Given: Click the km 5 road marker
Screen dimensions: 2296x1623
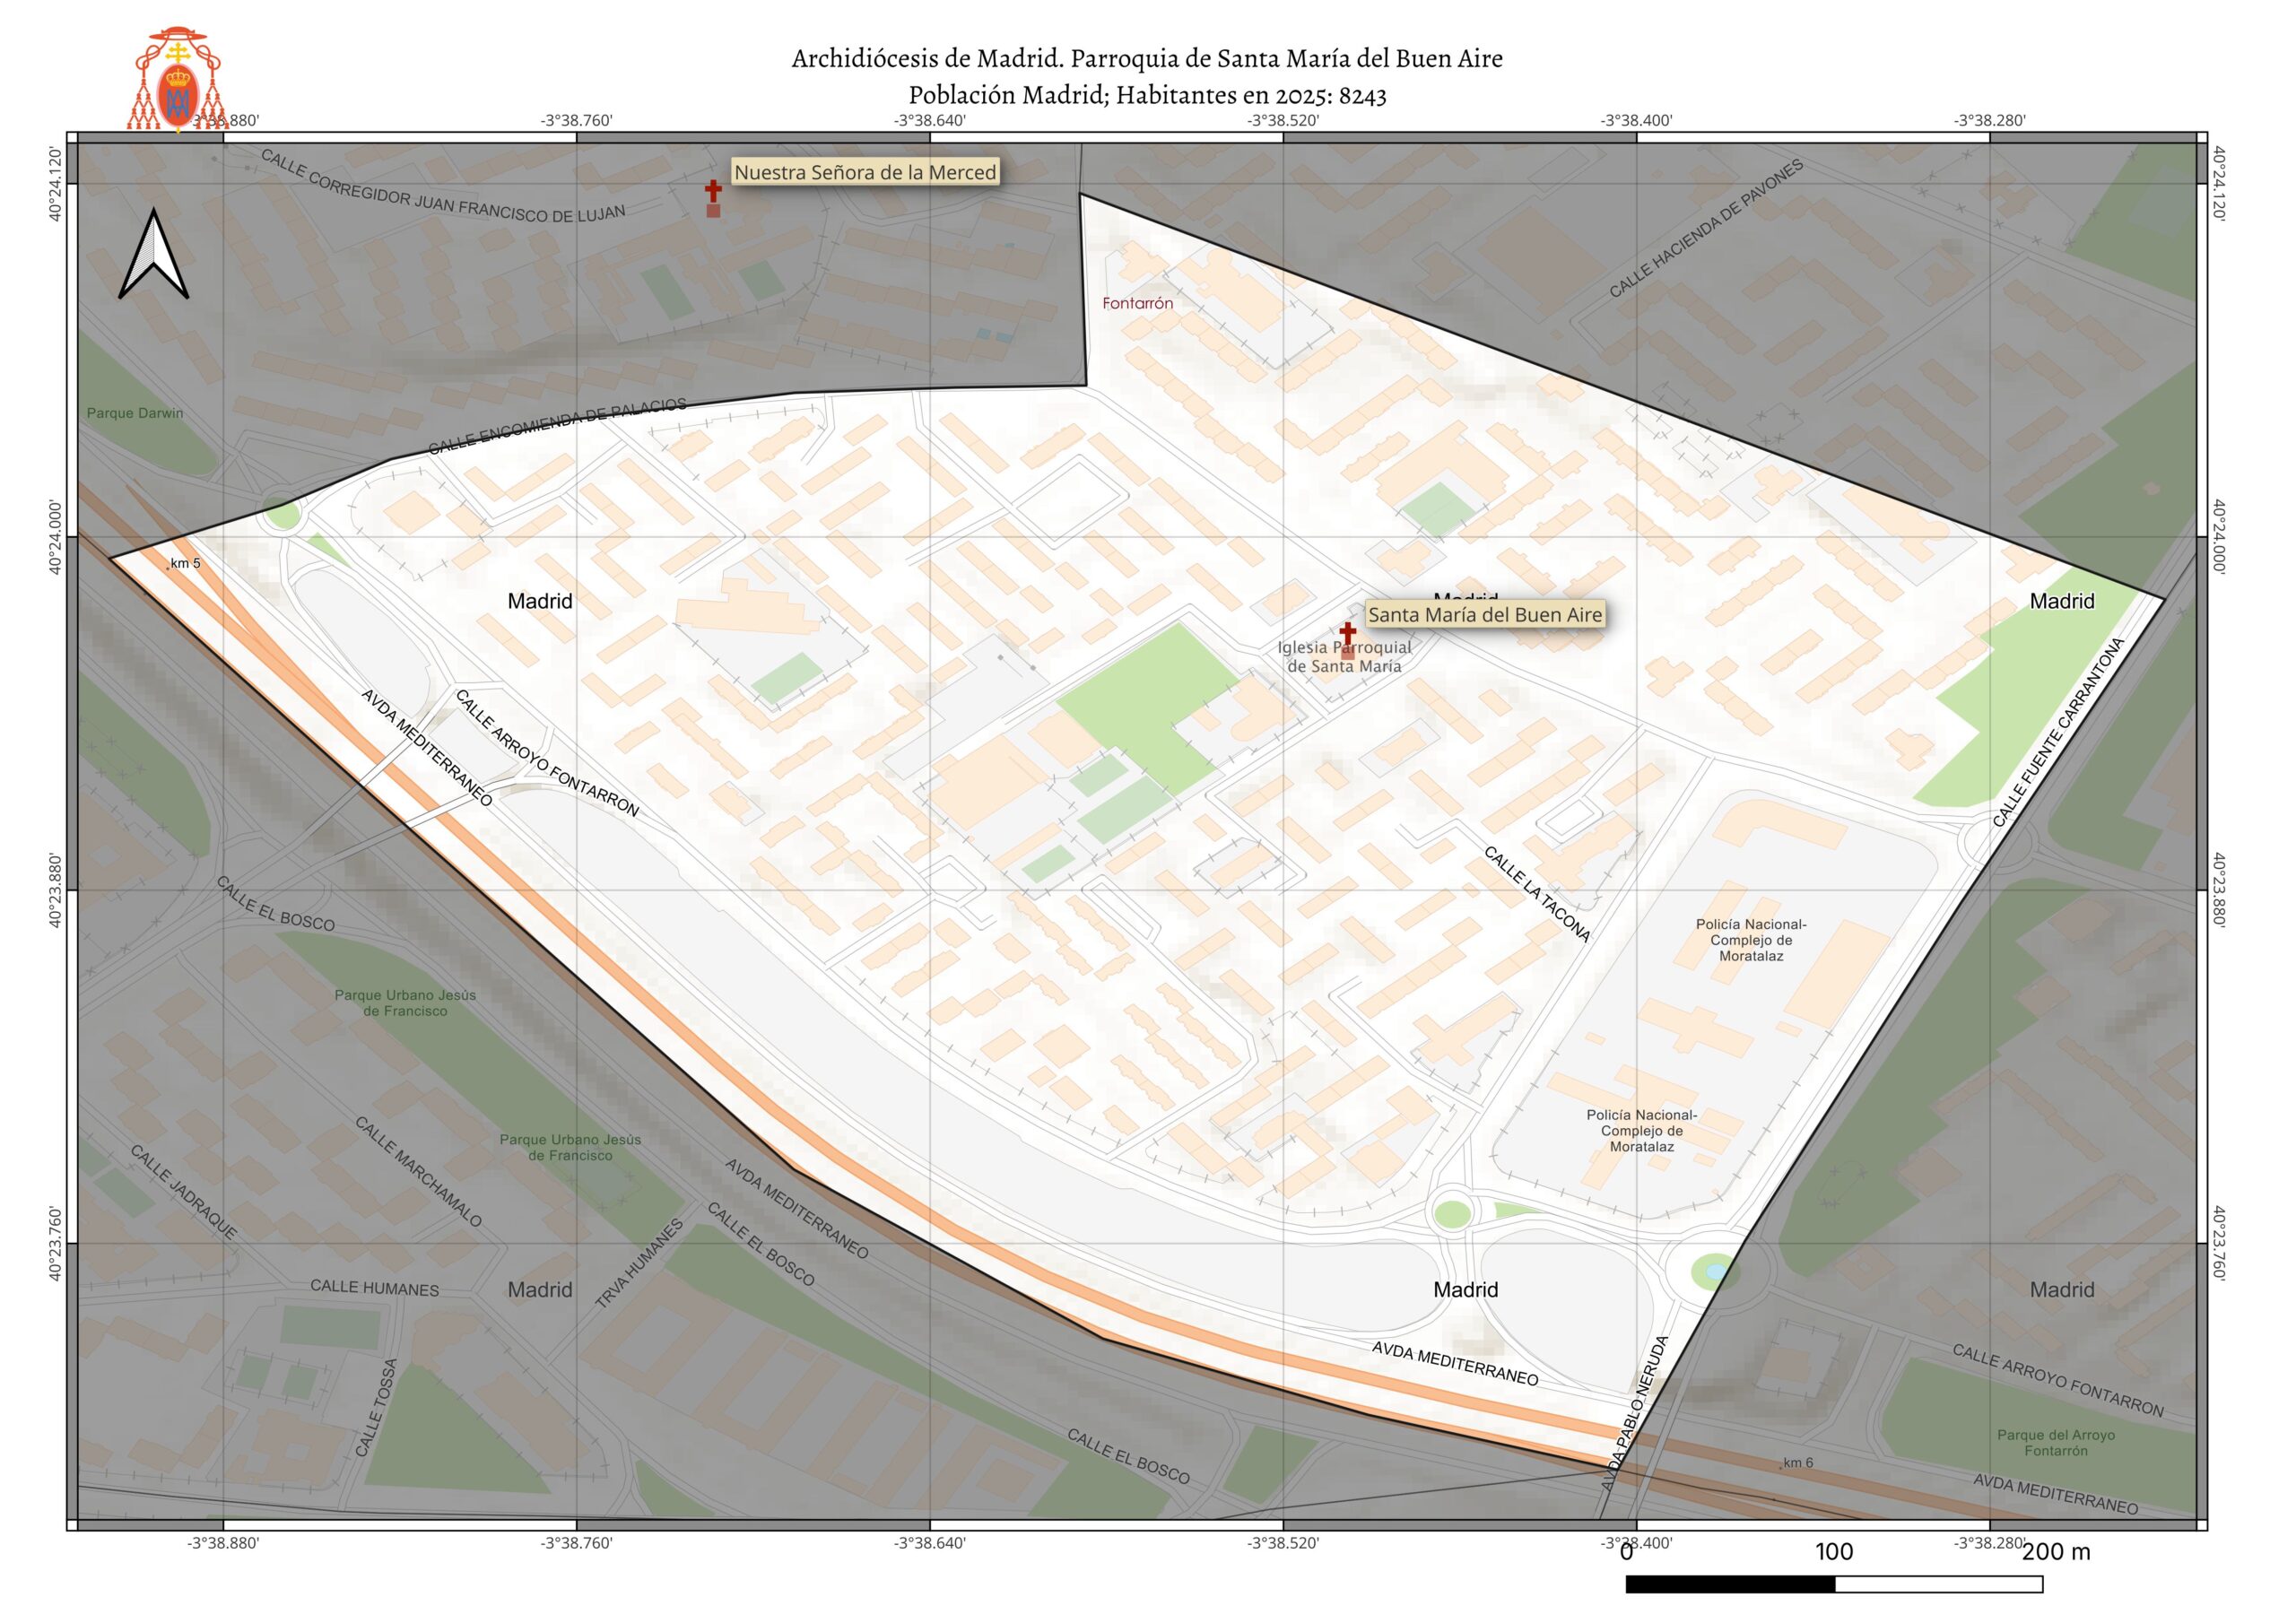Looking at the screenshot, I should (x=185, y=564).
